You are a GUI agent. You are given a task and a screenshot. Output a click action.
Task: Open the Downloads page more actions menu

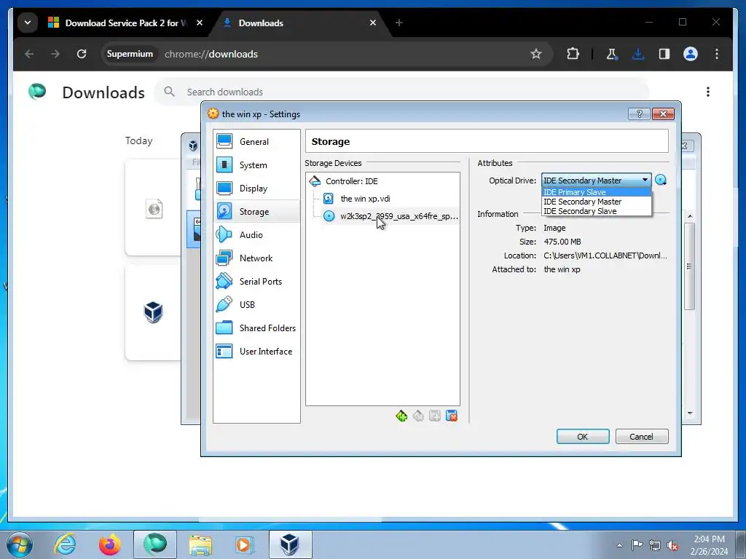[708, 92]
